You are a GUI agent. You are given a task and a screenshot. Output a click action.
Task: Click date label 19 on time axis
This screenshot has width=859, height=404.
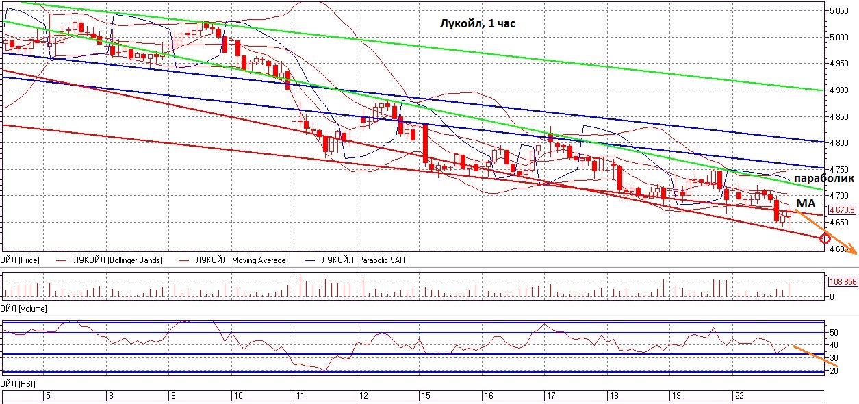click(676, 396)
